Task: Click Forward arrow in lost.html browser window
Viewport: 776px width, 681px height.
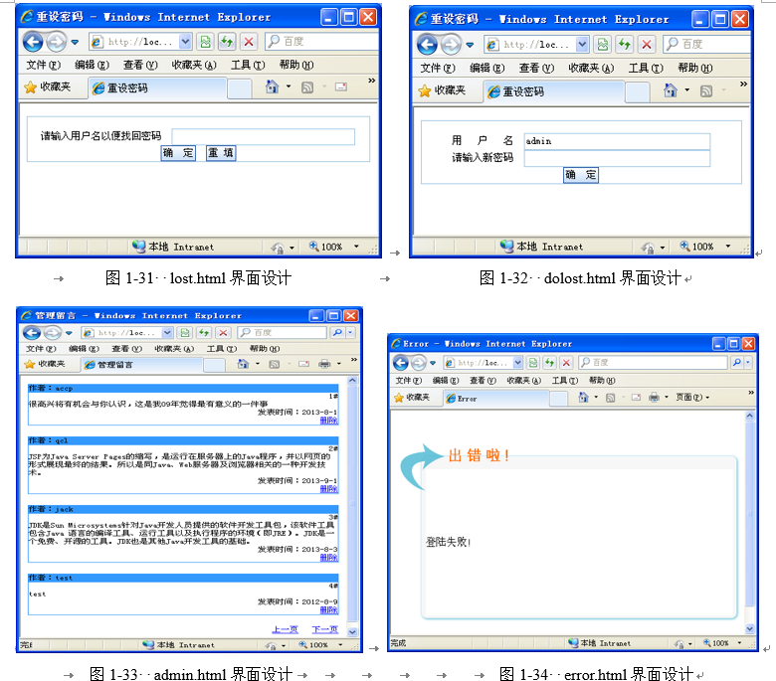Action: (x=56, y=42)
